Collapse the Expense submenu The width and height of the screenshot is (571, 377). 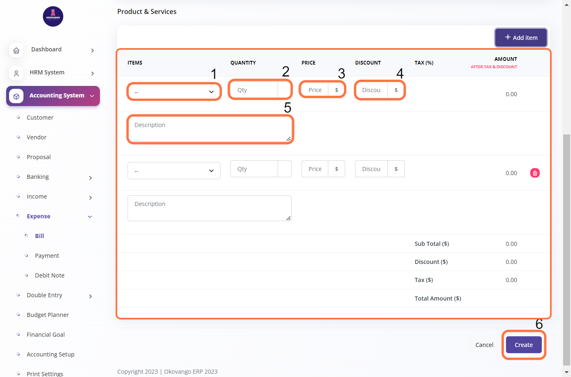(x=90, y=217)
